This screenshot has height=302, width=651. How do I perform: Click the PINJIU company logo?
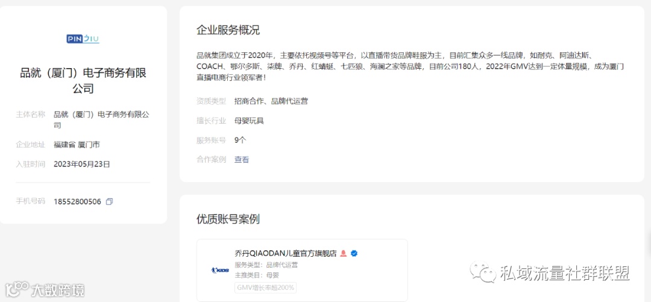point(83,39)
